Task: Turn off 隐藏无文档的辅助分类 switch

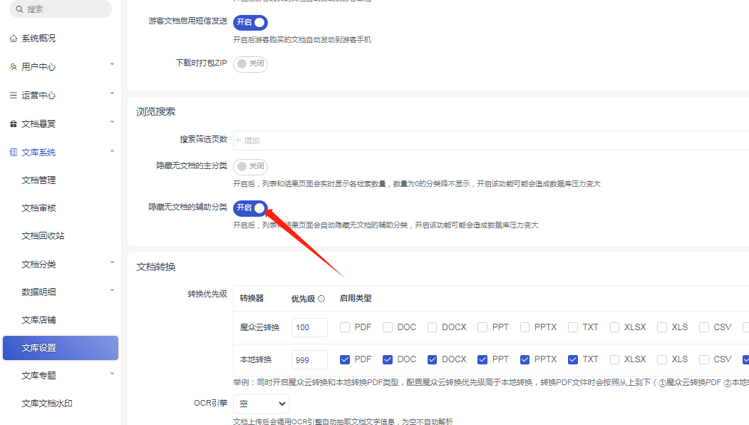Action: click(250, 208)
